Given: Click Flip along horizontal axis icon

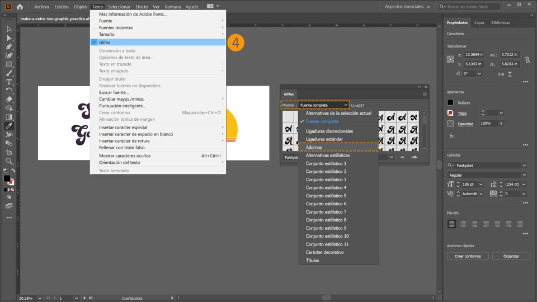Looking at the screenshot, I should pyautogui.click(x=501, y=74).
